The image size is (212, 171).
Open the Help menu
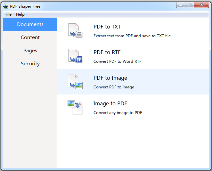20,14
